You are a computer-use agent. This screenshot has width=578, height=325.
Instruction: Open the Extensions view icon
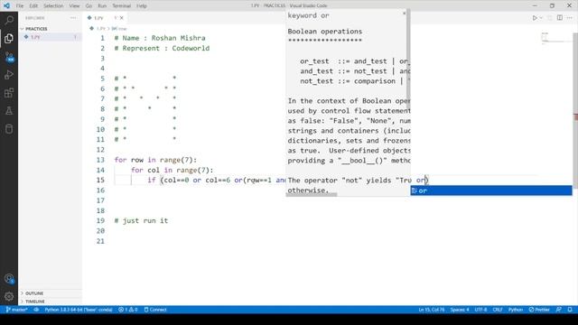pyautogui.click(x=9, y=93)
